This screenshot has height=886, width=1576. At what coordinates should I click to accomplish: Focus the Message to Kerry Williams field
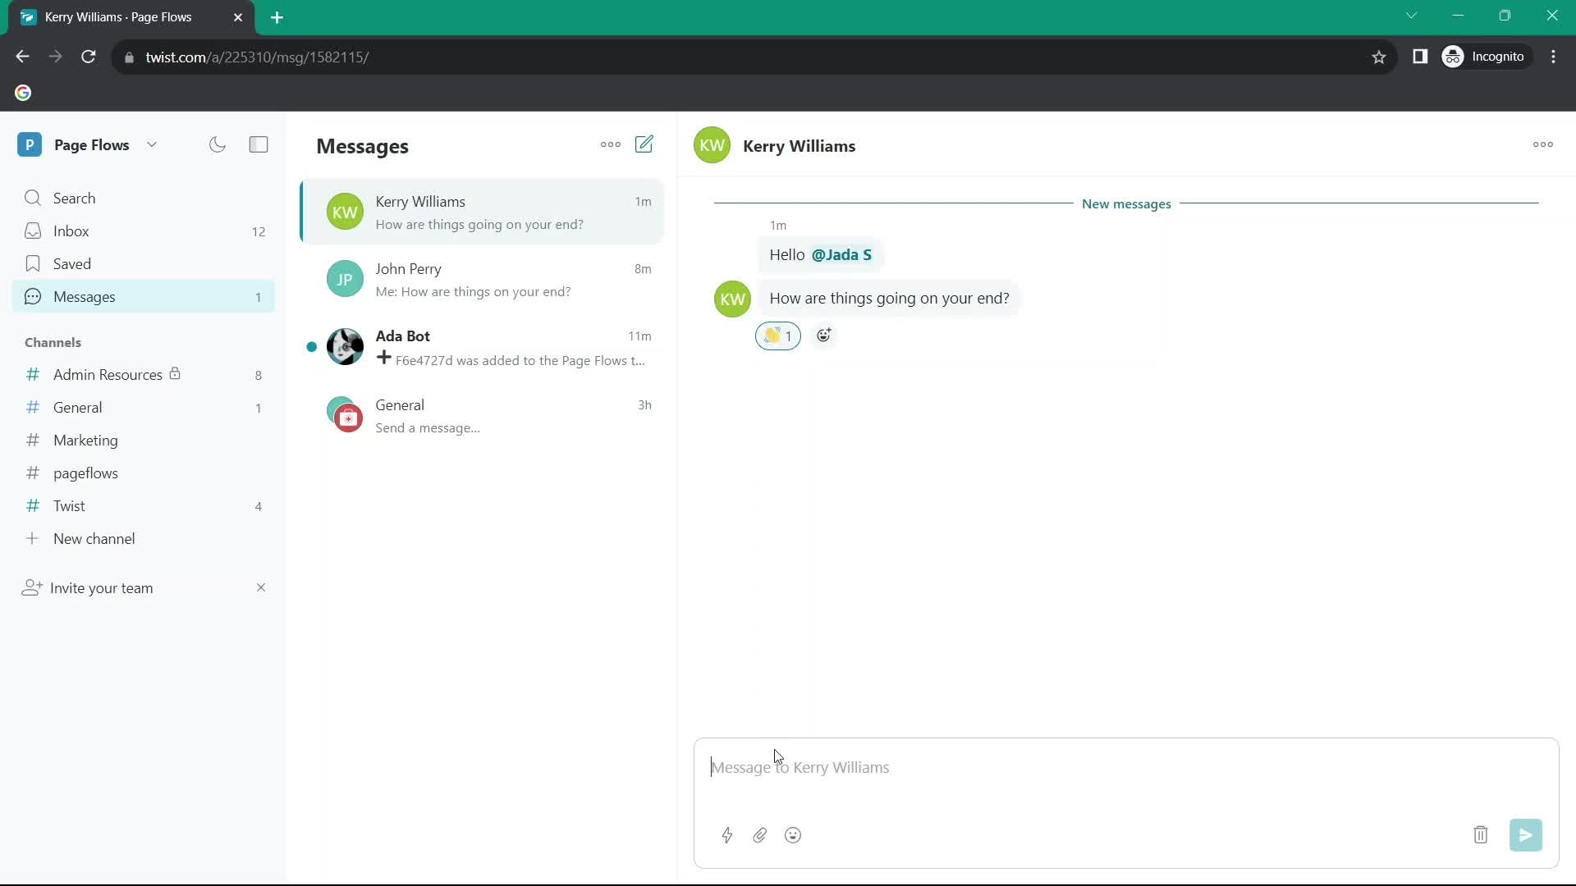(x=1126, y=768)
